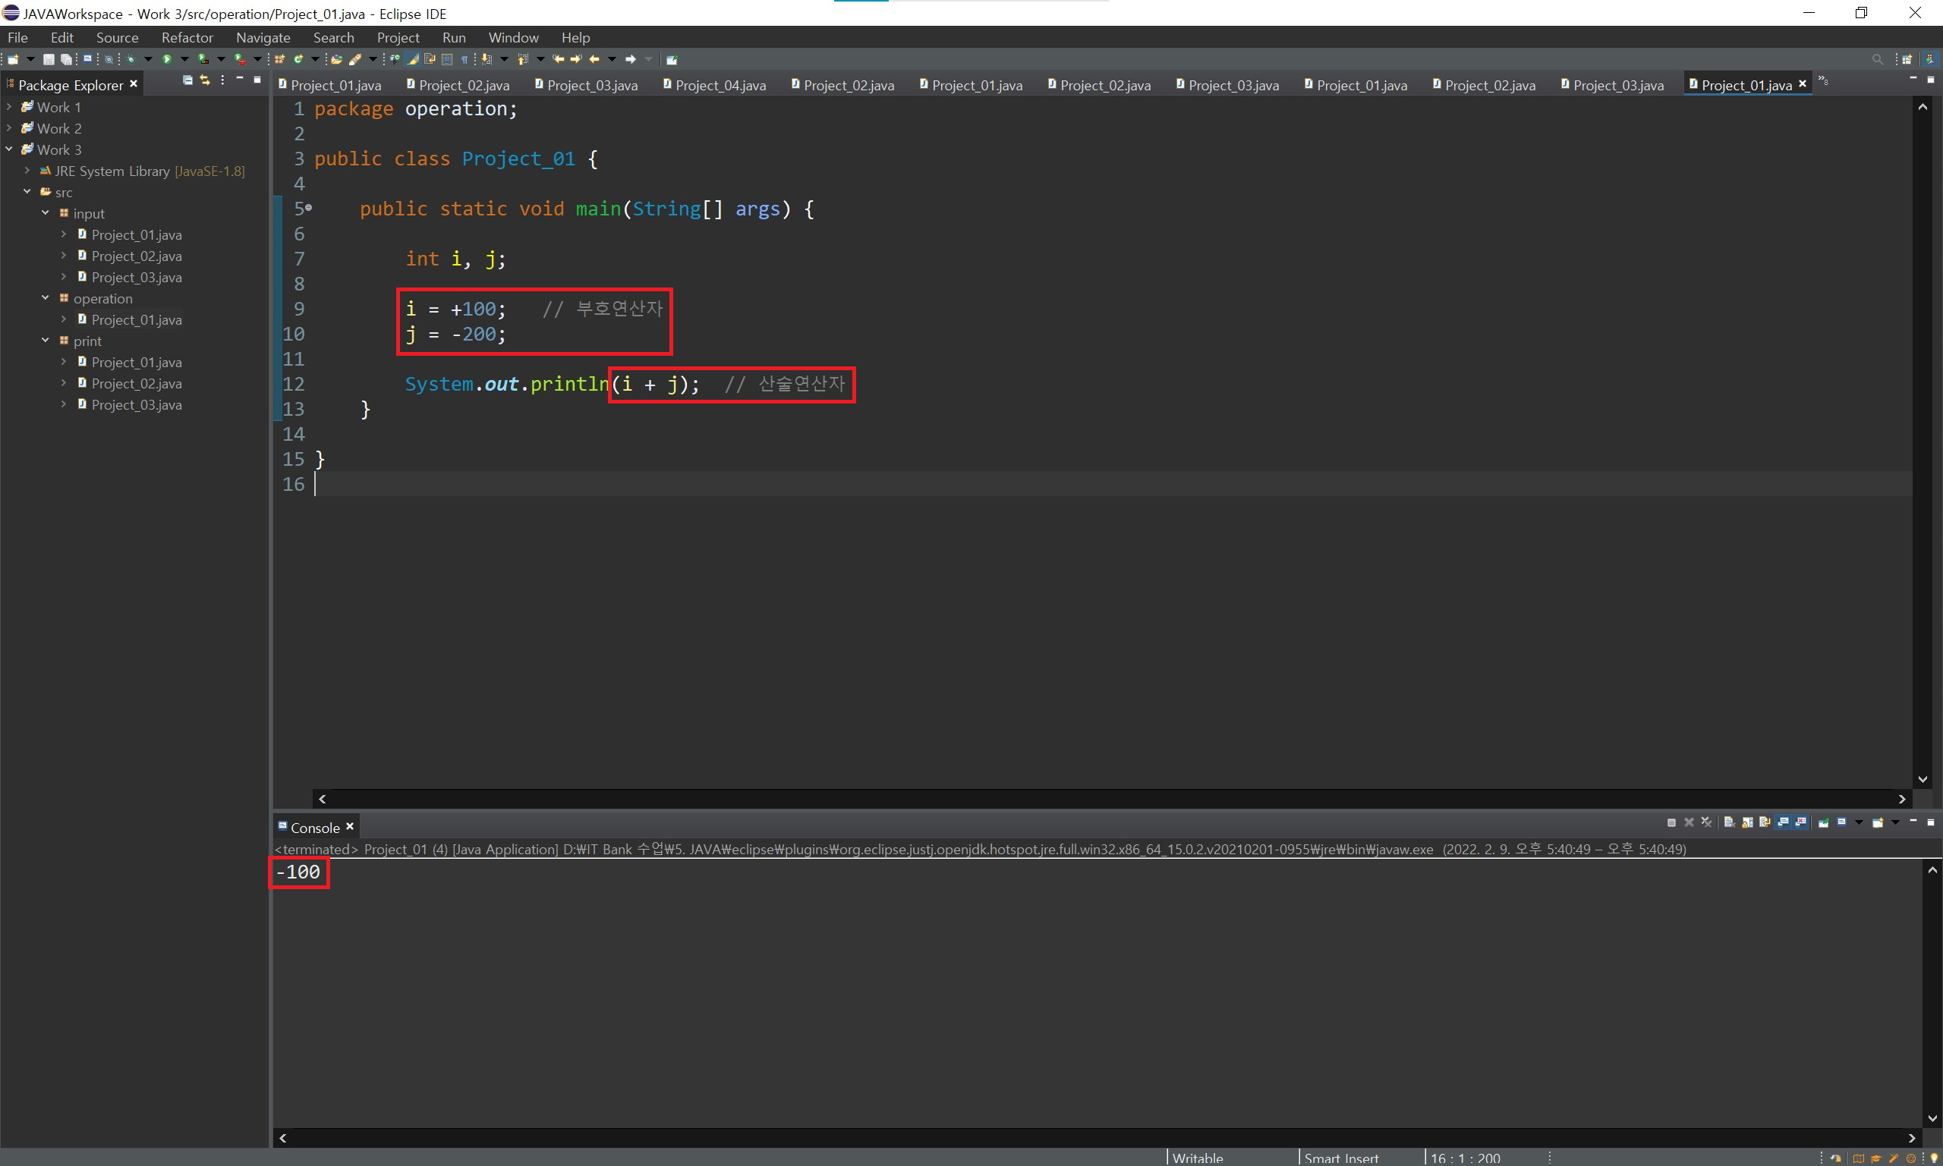The image size is (1943, 1166).
Task: Click Collapse All in Package Explorer
Action: pyautogui.click(x=187, y=80)
